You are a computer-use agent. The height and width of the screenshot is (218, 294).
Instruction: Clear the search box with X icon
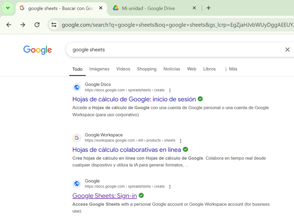coord(287,50)
